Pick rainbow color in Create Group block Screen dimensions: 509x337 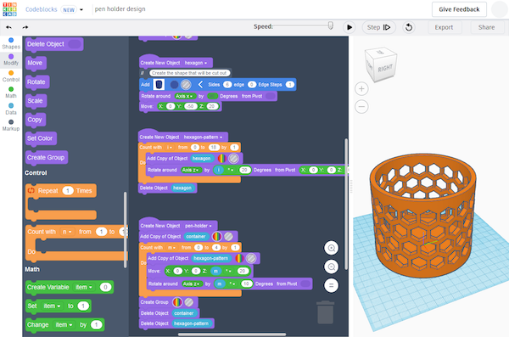coord(177,302)
